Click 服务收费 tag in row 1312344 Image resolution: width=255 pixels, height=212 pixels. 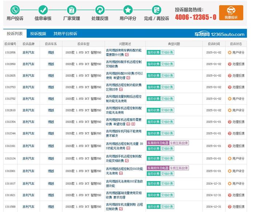(153, 133)
